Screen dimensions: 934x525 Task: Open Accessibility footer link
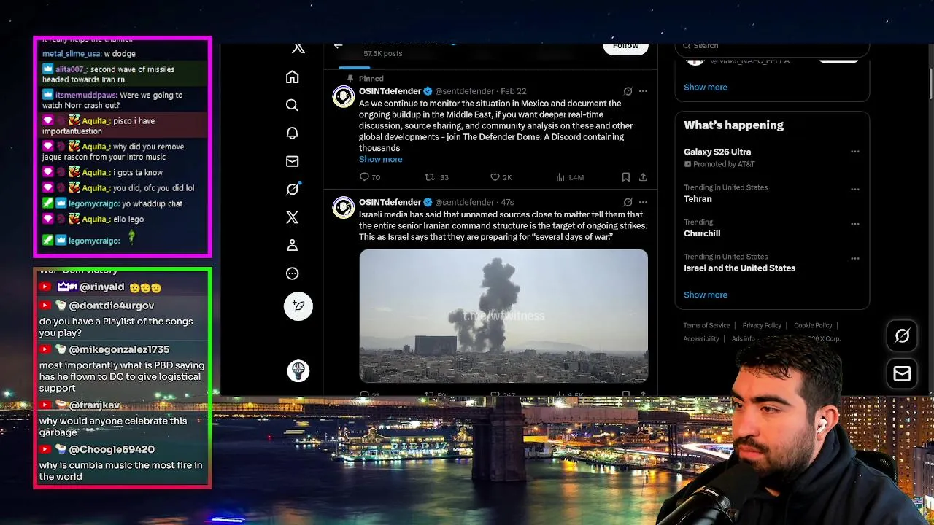701,338
